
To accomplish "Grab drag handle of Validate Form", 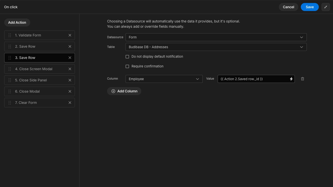I will [x=10, y=35].
